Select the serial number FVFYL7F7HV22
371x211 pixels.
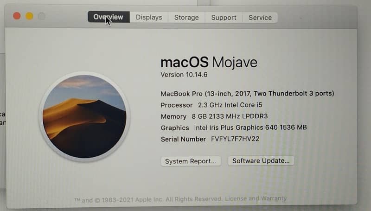[235, 139]
